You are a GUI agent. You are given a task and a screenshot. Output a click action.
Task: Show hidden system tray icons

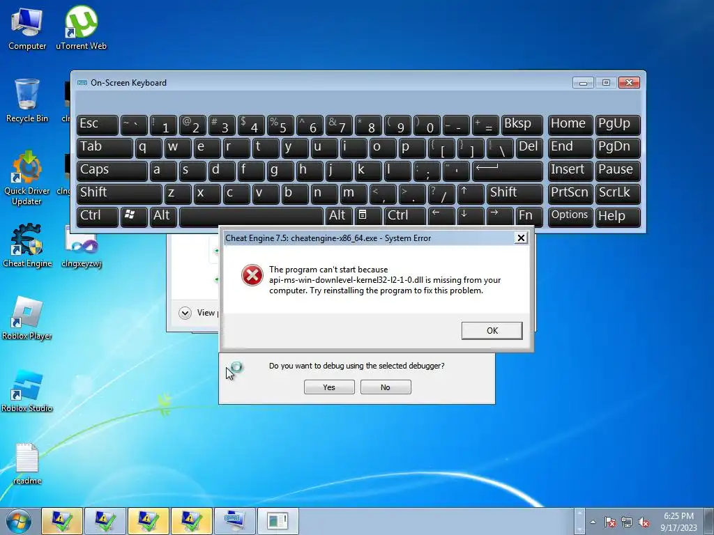(593, 522)
